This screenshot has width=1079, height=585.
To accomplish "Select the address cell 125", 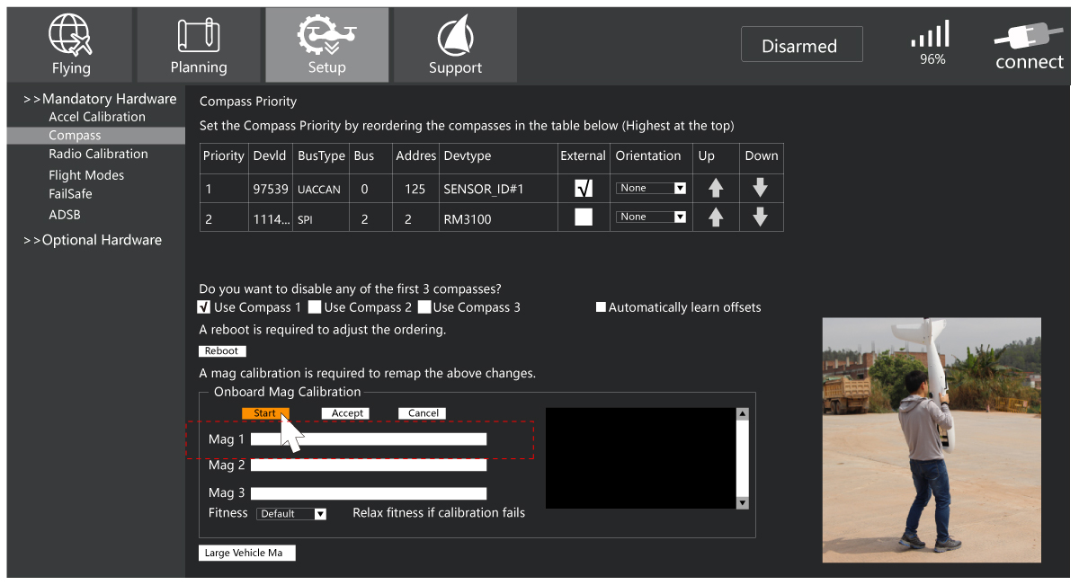I will point(415,189).
